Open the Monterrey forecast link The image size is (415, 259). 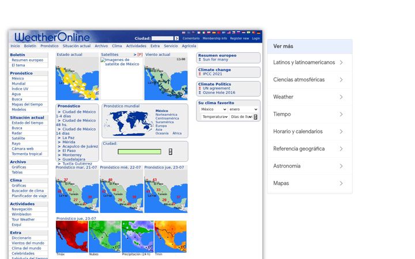click(71, 155)
